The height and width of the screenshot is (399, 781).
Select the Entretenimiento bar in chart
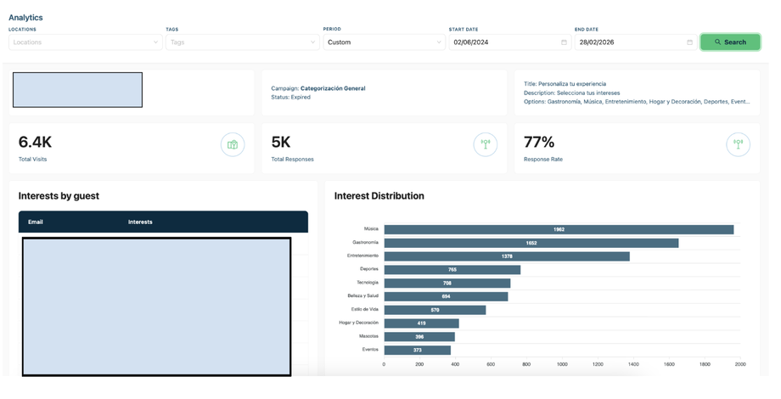(x=507, y=256)
